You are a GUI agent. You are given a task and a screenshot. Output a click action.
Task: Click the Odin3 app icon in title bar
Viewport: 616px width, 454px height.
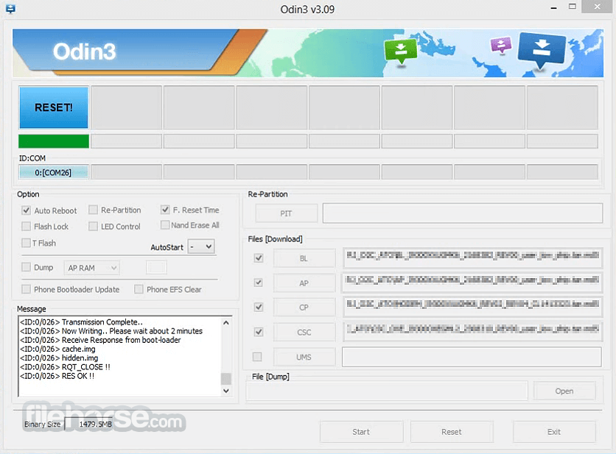tap(10, 8)
